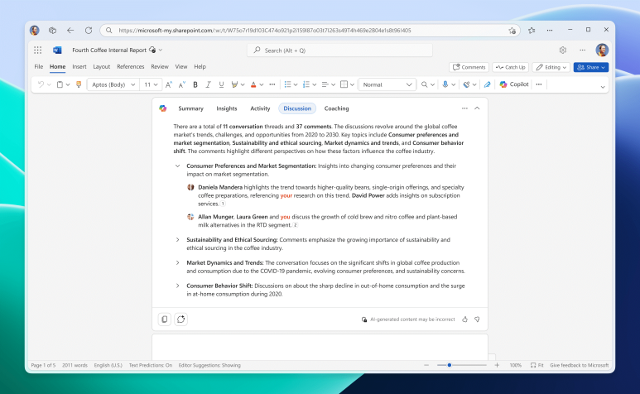Click the thumbs up feedback icon
Image resolution: width=640 pixels, height=394 pixels.
[x=464, y=319]
